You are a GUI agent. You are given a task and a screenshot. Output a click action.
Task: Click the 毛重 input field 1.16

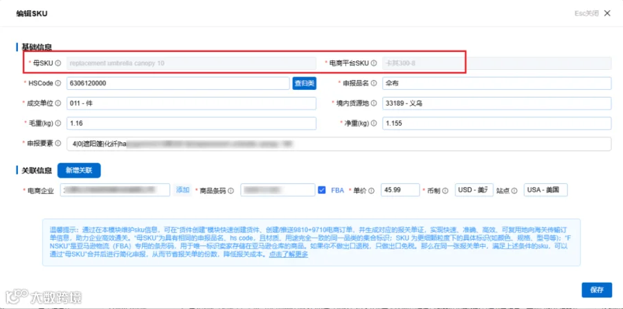click(x=192, y=123)
